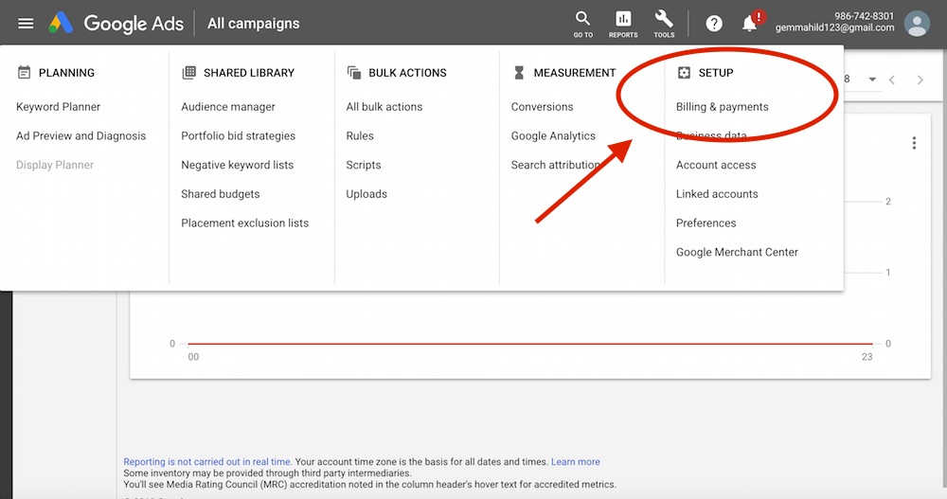Open Keyword Planner
The height and width of the screenshot is (499, 947).
pyautogui.click(x=58, y=107)
